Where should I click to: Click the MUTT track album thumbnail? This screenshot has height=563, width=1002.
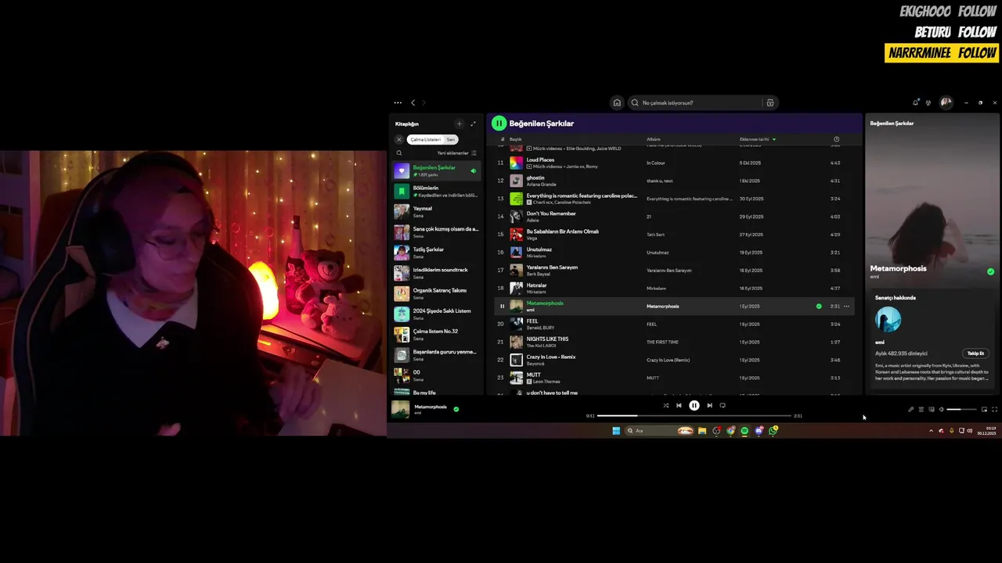click(516, 378)
